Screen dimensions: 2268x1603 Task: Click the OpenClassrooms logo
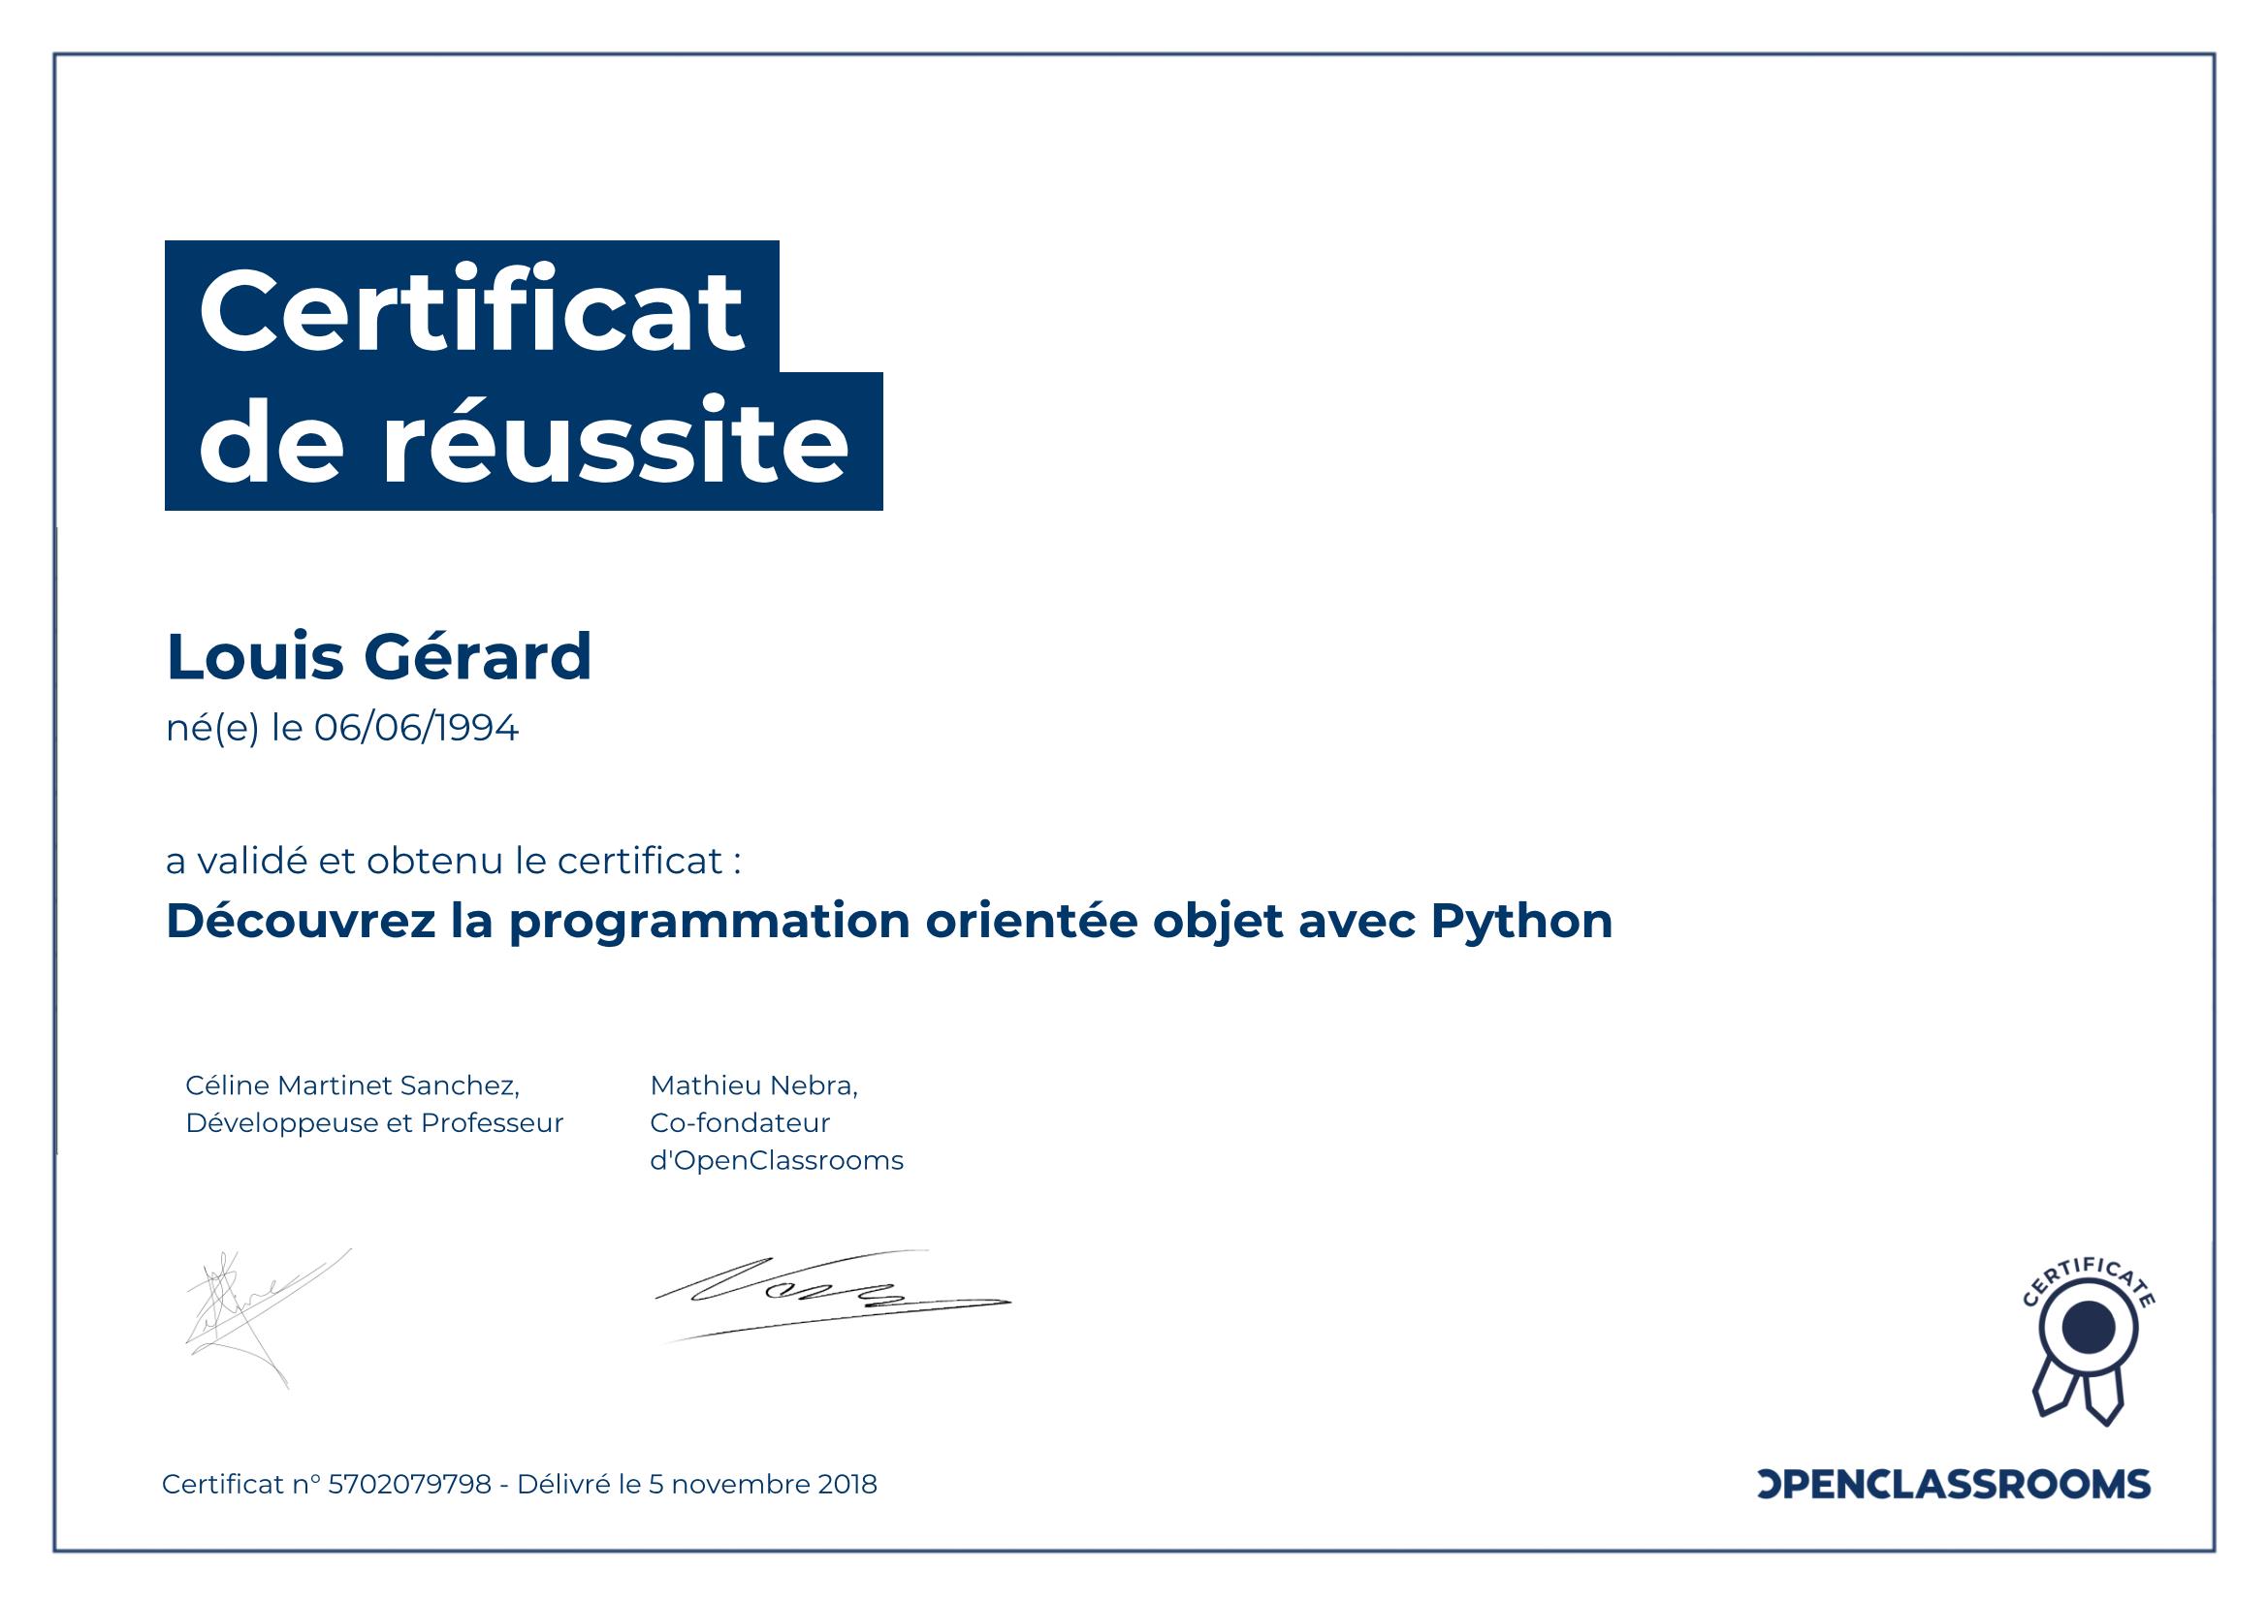pos(1954,1484)
